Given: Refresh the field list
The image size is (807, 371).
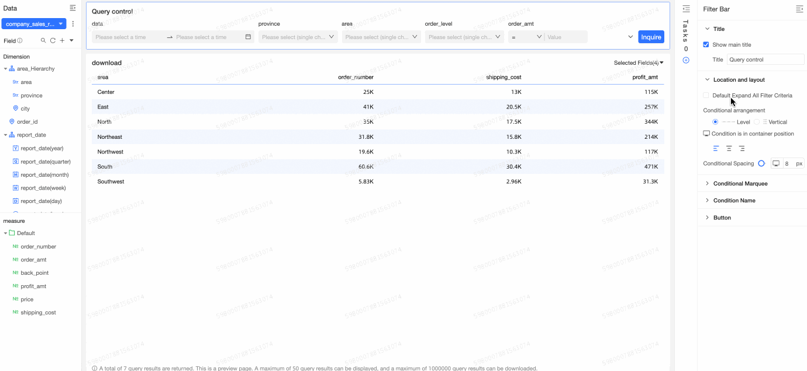Looking at the screenshot, I should 53,41.
